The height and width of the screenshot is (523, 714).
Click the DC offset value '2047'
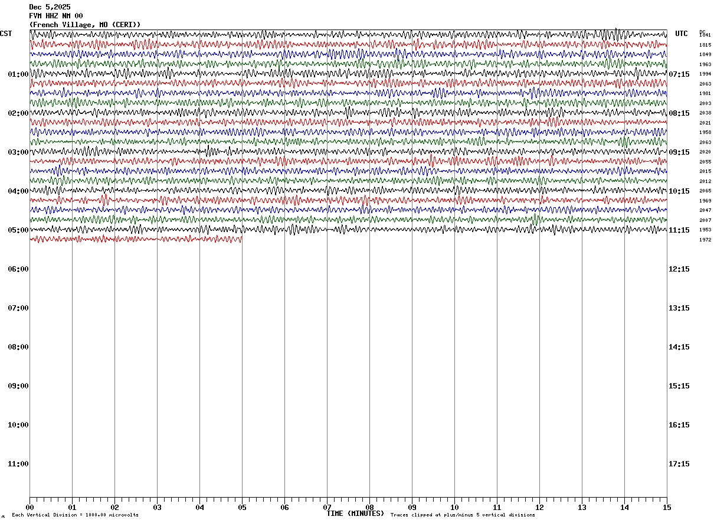point(705,211)
